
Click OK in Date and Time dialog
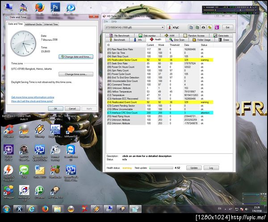click(x=55, y=108)
